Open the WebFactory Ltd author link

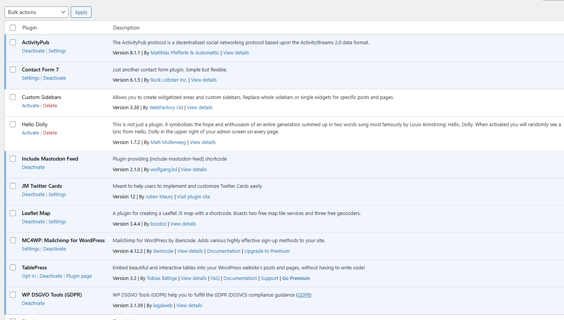(166, 108)
